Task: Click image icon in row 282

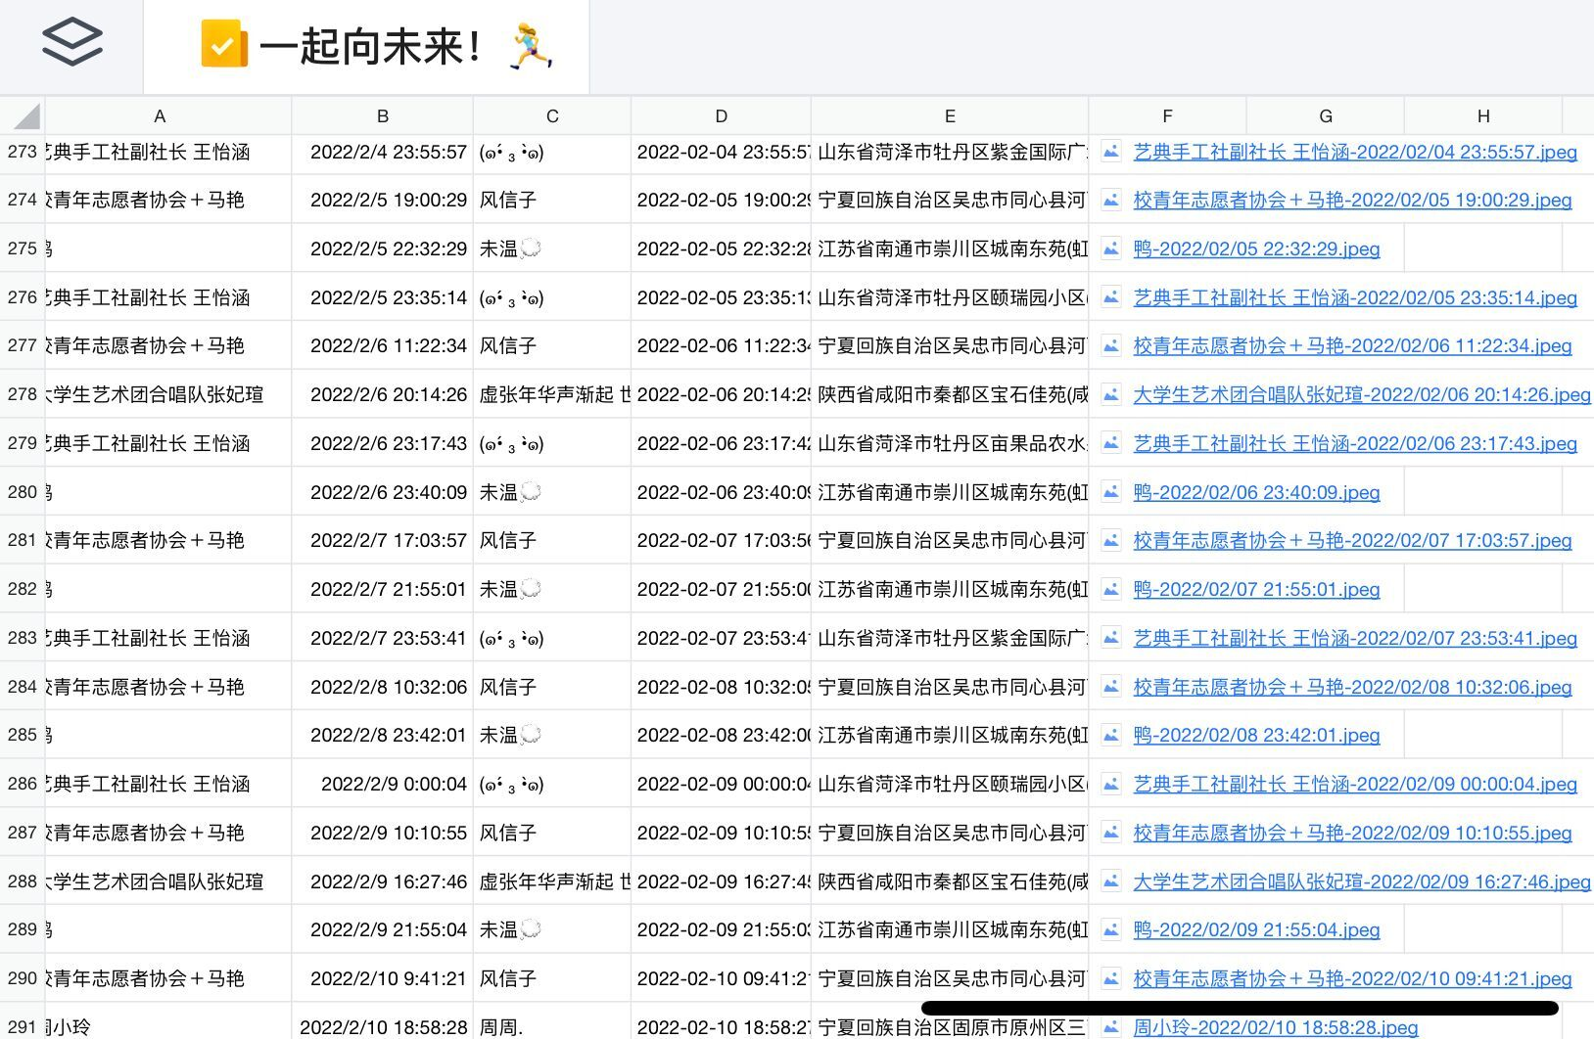Action: 1111,589
